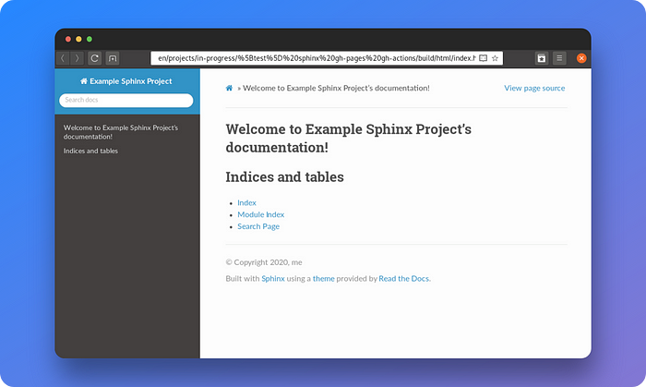
Task: Click the Indices and tables heading
Action: [284, 176]
